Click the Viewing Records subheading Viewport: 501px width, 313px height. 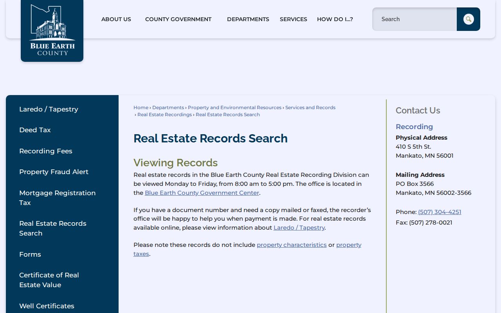click(175, 163)
